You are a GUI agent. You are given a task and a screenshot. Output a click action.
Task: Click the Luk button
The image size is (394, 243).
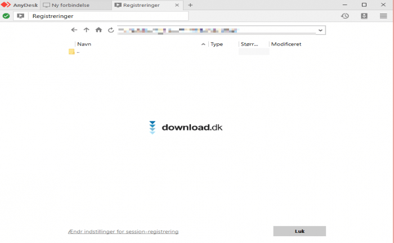pos(299,231)
